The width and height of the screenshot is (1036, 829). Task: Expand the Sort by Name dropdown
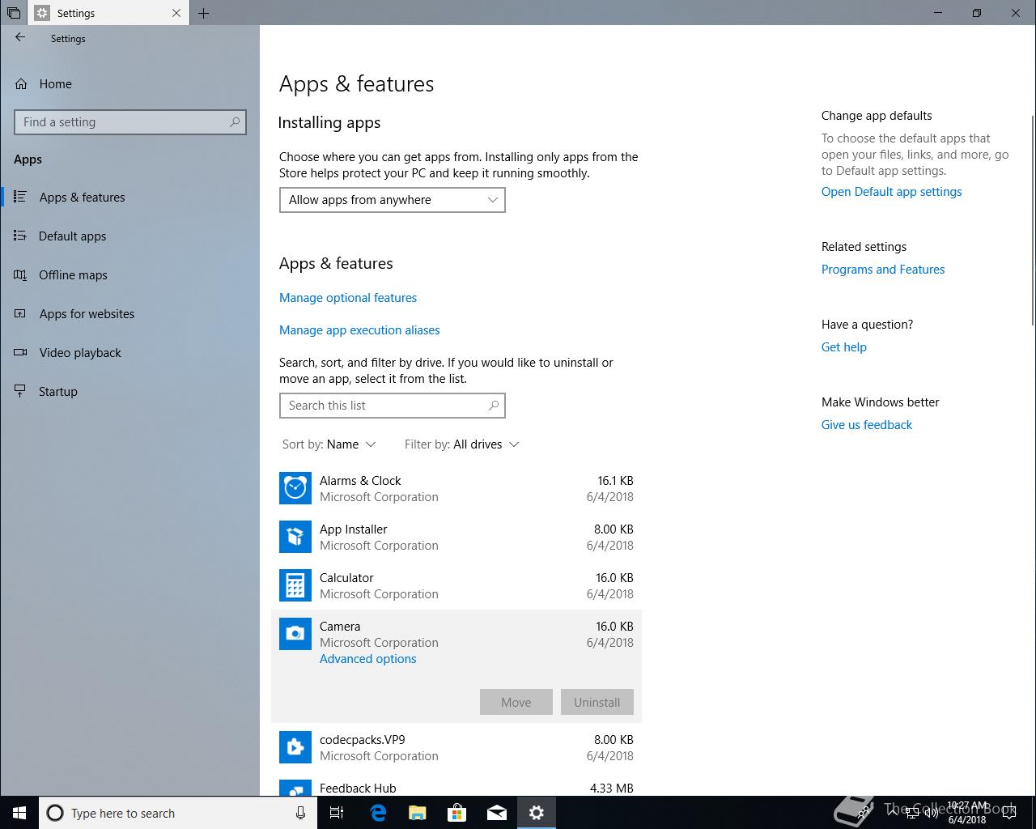329,444
